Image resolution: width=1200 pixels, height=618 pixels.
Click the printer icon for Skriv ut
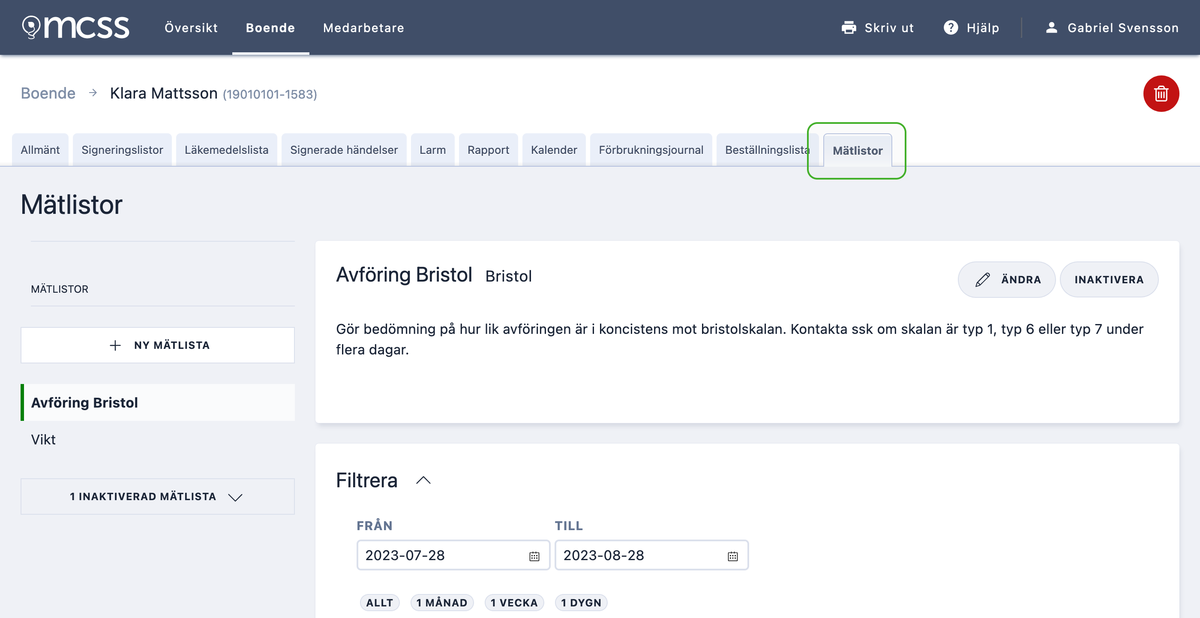click(x=848, y=28)
